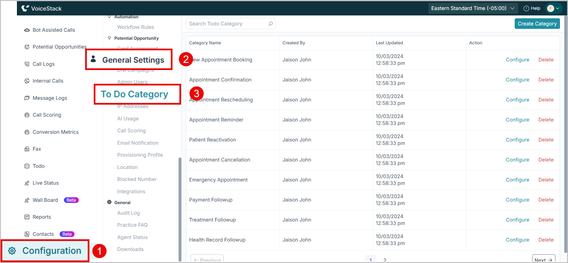568x263 pixels.
Task: Click the Internal Calls sidebar icon
Action: (x=27, y=81)
